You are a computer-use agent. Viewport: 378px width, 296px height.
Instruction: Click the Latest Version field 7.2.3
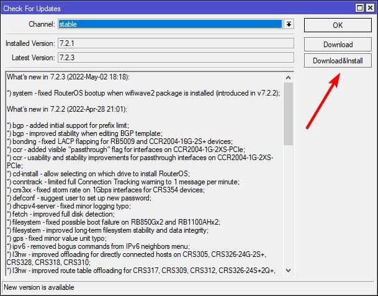tap(176, 58)
